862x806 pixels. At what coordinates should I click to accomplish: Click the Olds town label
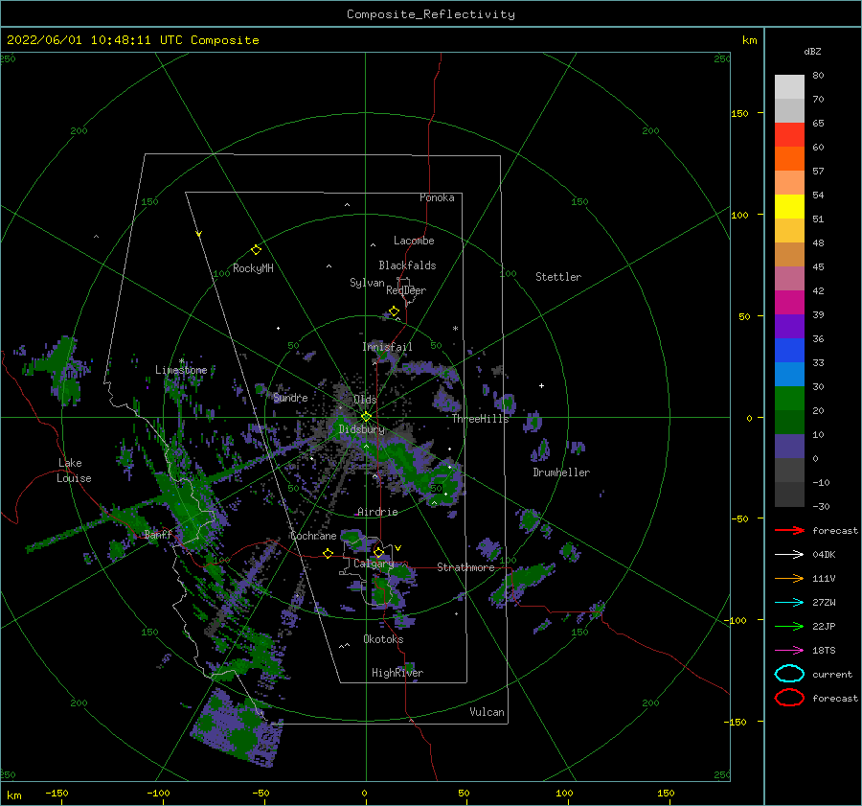click(x=365, y=400)
